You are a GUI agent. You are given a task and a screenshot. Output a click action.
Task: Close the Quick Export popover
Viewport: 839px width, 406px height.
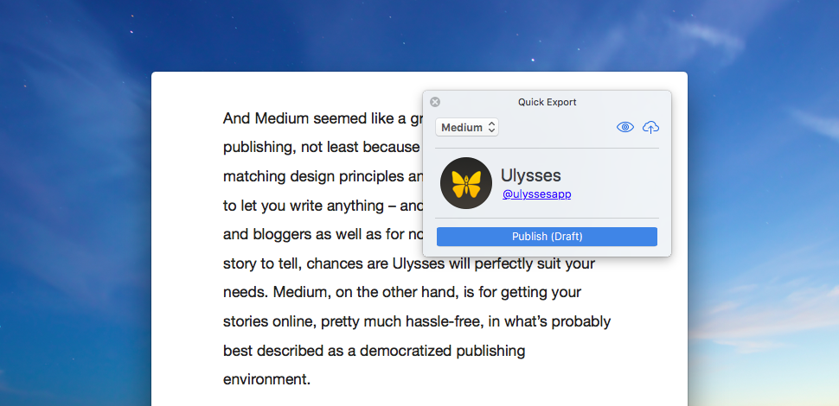point(435,102)
